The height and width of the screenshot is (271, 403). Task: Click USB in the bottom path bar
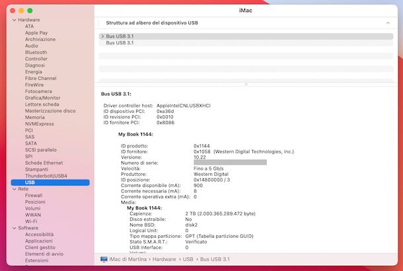click(x=189, y=259)
